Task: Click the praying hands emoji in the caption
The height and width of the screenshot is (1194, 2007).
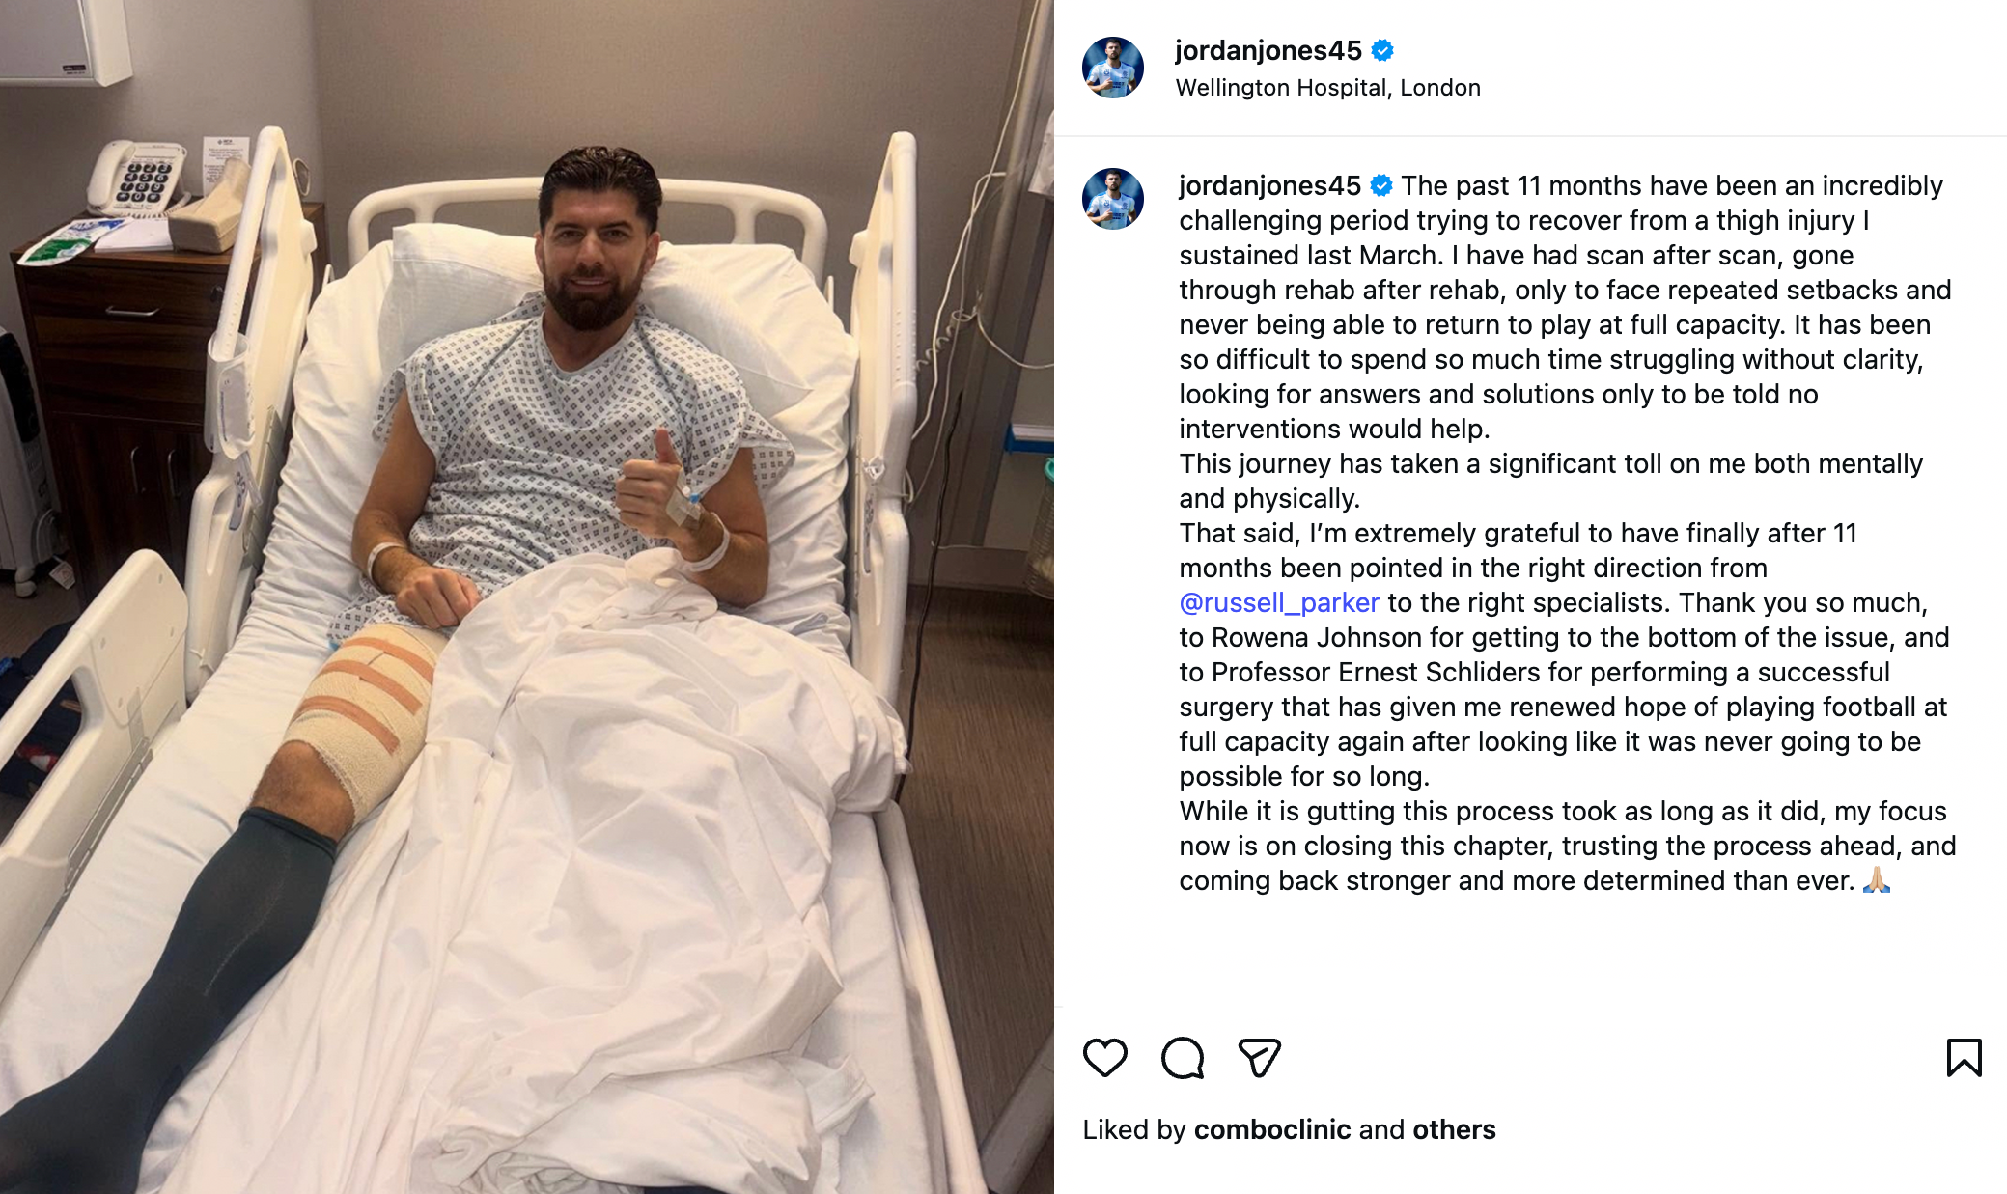Action: (1876, 880)
